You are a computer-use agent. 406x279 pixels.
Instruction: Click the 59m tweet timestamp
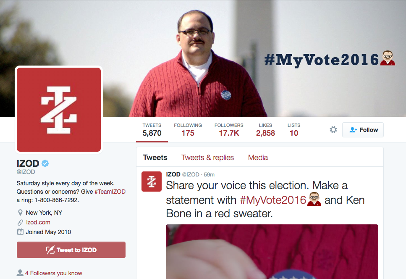coord(209,174)
